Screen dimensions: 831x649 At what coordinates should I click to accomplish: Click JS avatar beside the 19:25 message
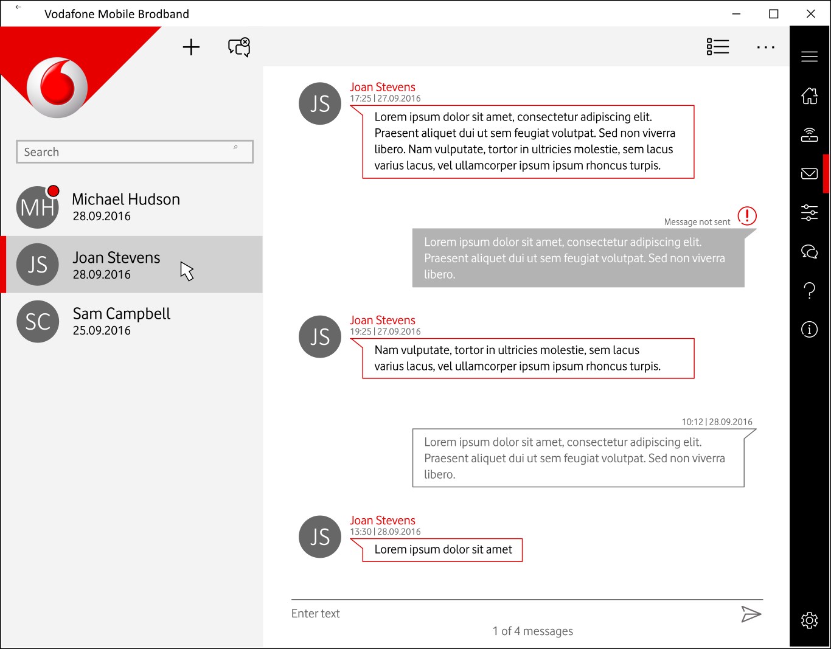coord(320,336)
